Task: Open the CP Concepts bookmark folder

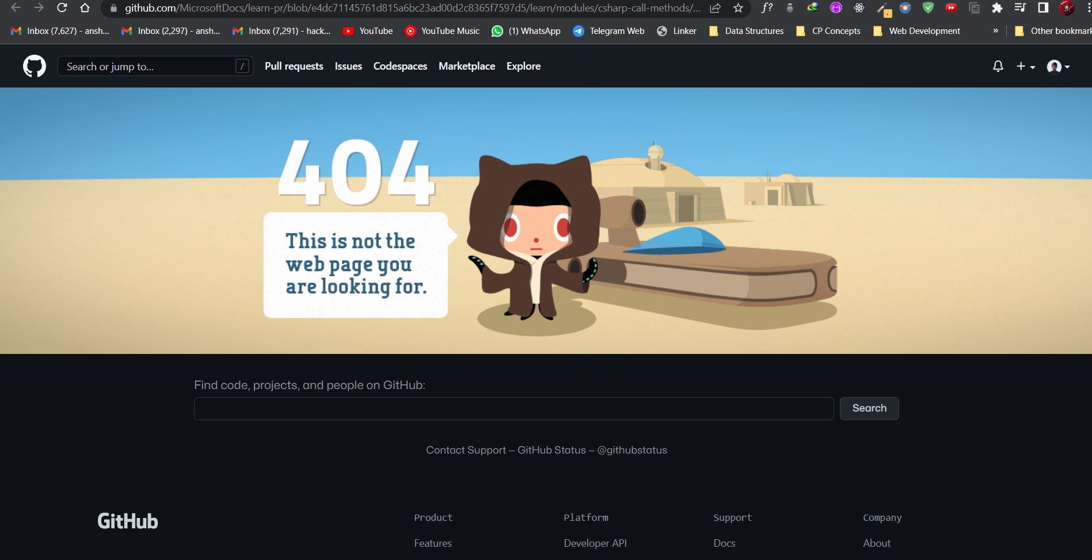Action: [828, 31]
